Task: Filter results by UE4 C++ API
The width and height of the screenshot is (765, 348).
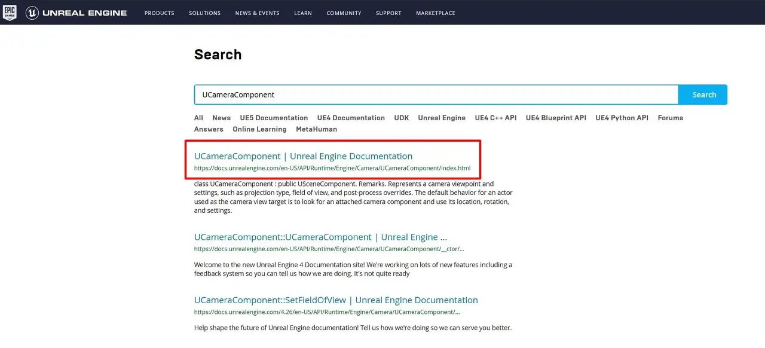Action: (x=495, y=118)
